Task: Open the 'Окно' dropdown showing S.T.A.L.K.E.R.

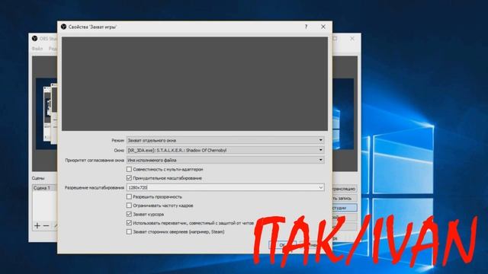Action: tap(226, 150)
